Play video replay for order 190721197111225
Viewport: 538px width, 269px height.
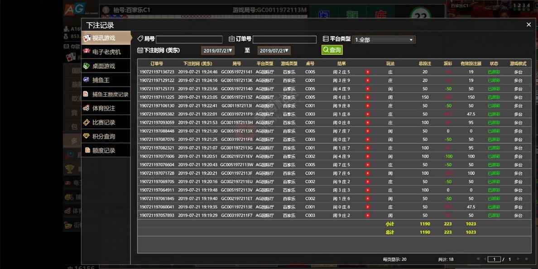pos(367,97)
